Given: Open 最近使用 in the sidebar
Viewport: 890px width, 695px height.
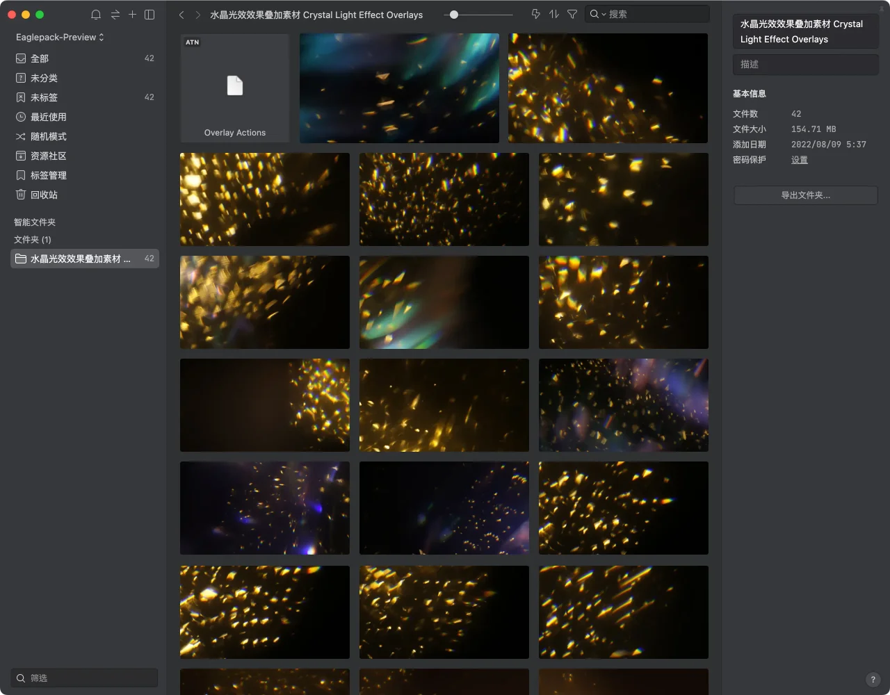Looking at the screenshot, I should [85, 117].
